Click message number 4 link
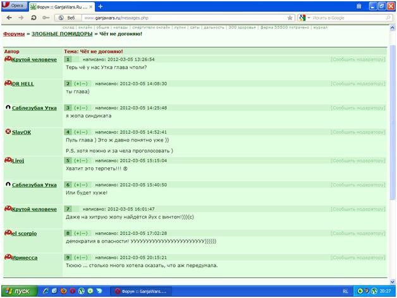 68,133
